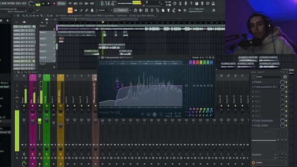Image resolution: width=297 pixels, height=167 pixels.
Task: Click the Arrangement breadcrumb in the playlist title
Action: pos(75,16)
